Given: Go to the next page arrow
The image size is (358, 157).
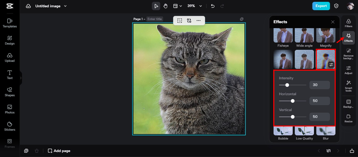Looking at the screenshot, I should click(338, 151).
